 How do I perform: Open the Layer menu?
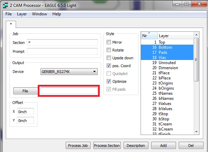click(x=22, y=14)
